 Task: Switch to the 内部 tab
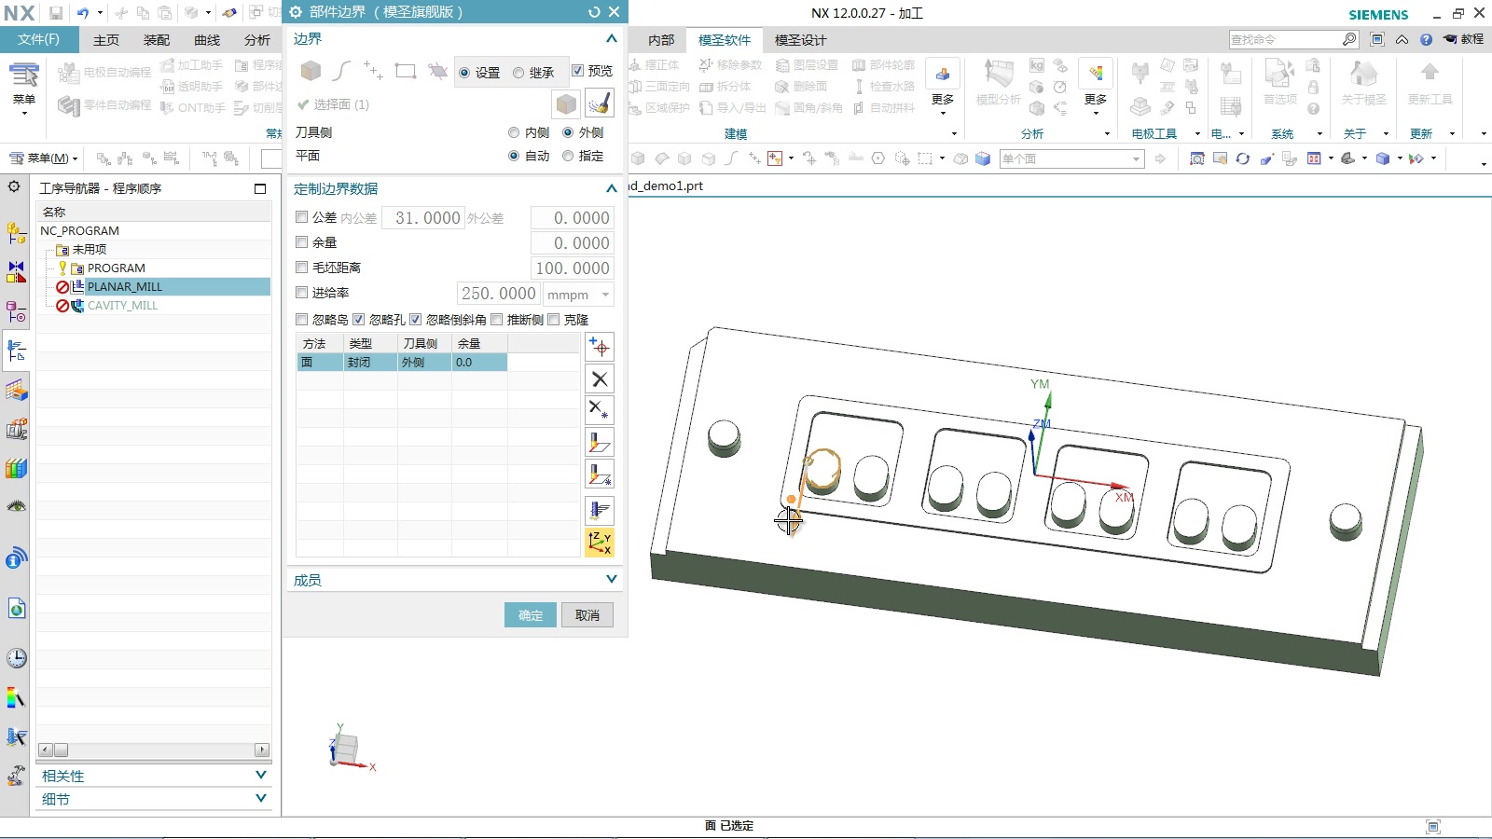pyautogui.click(x=661, y=40)
